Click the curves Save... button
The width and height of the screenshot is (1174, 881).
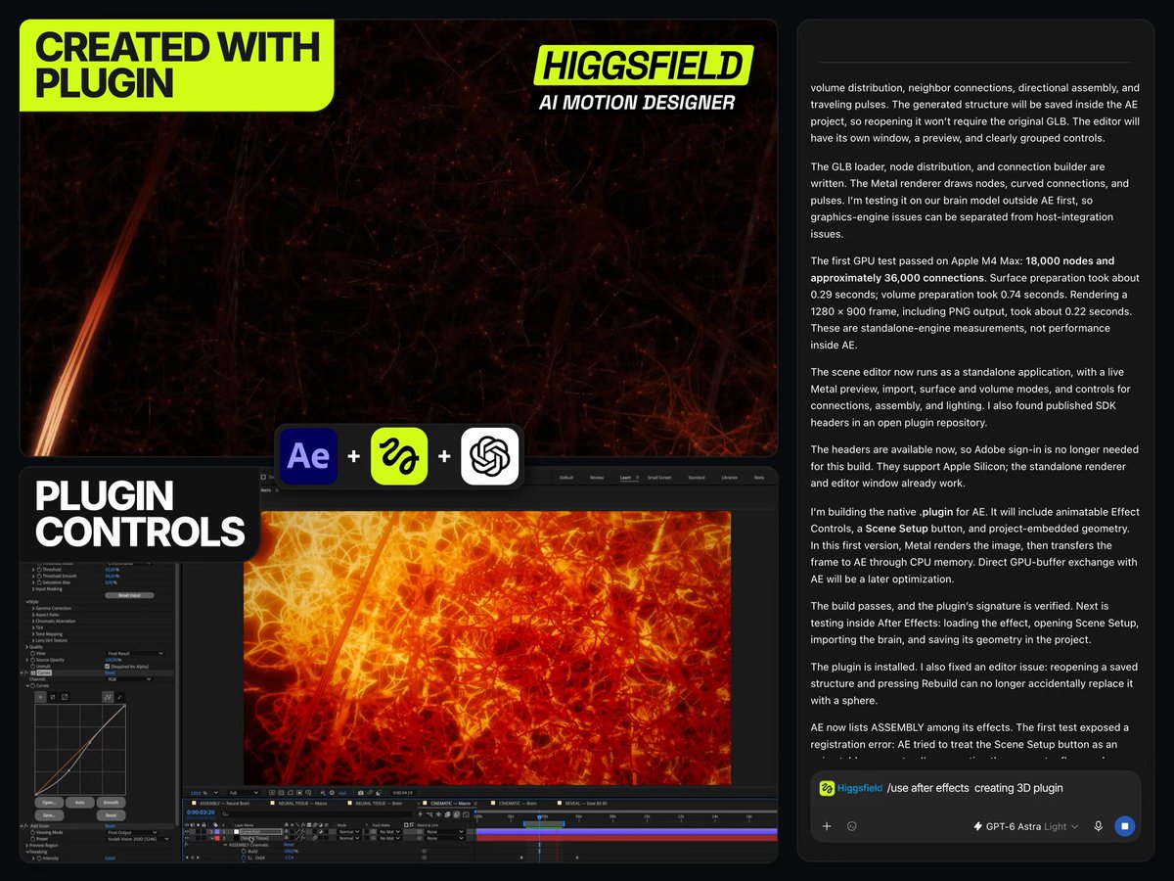tap(49, 815)
